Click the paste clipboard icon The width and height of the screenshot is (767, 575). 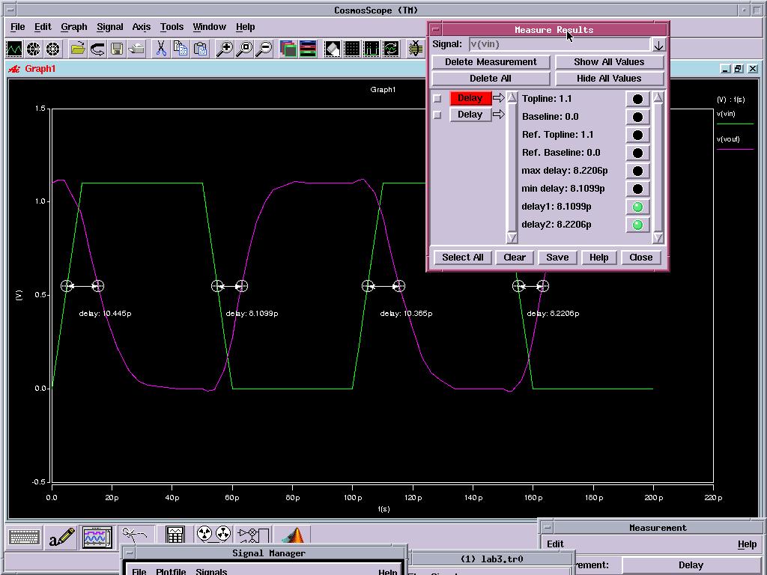tap(200, 49)
